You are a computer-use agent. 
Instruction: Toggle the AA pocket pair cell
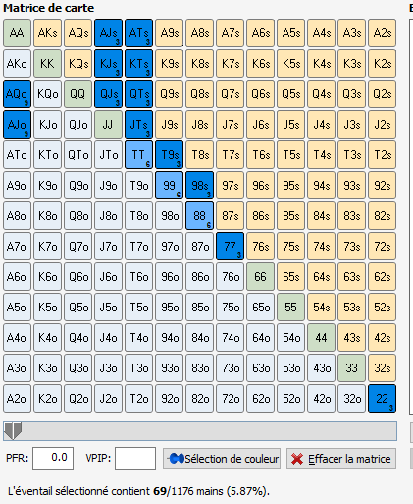coord(17,32)
